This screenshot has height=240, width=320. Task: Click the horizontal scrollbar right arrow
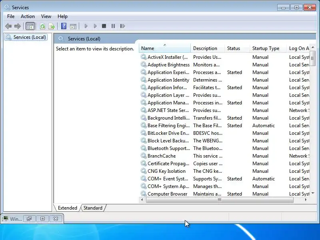pos(306,200)
